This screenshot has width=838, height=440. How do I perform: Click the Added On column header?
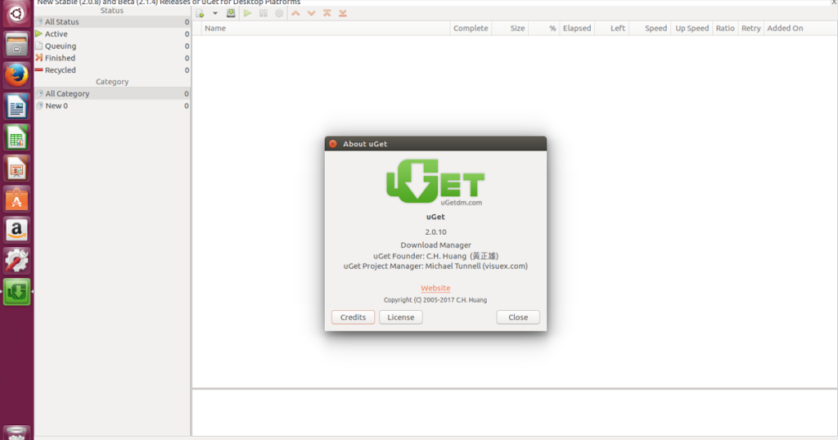(x=784, y=28)
